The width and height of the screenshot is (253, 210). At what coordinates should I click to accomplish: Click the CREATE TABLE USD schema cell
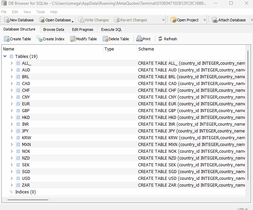[191, 178]
